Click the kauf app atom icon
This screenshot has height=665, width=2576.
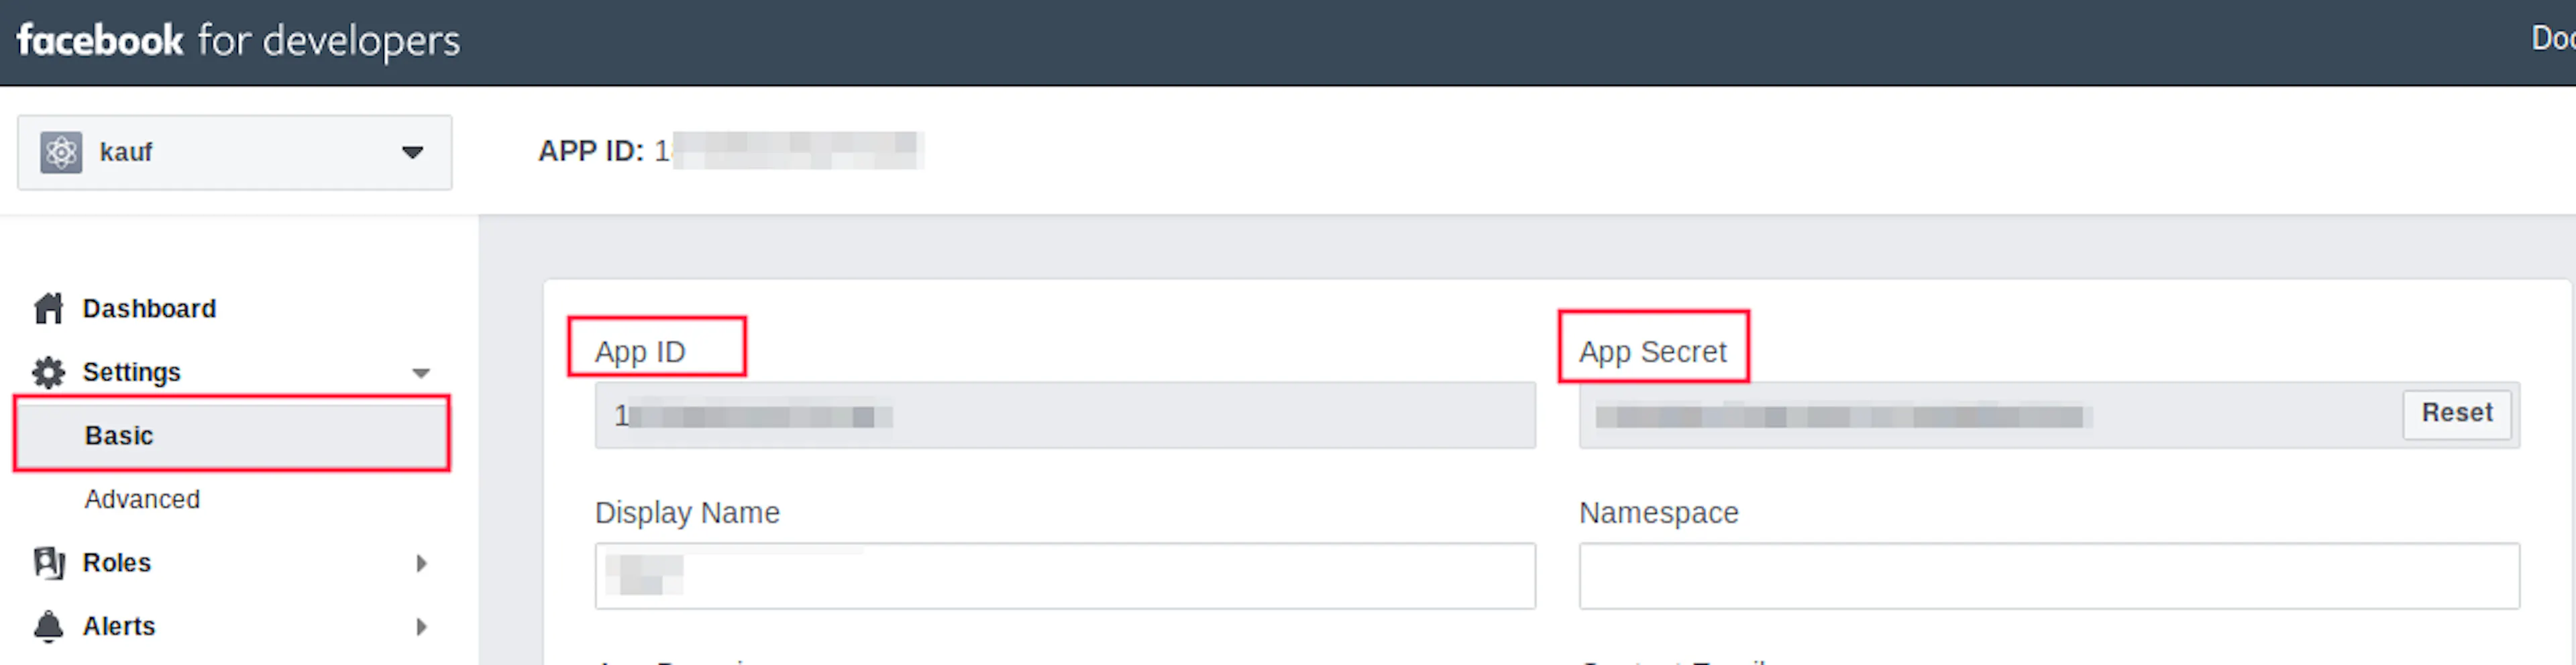coord(61,152)
